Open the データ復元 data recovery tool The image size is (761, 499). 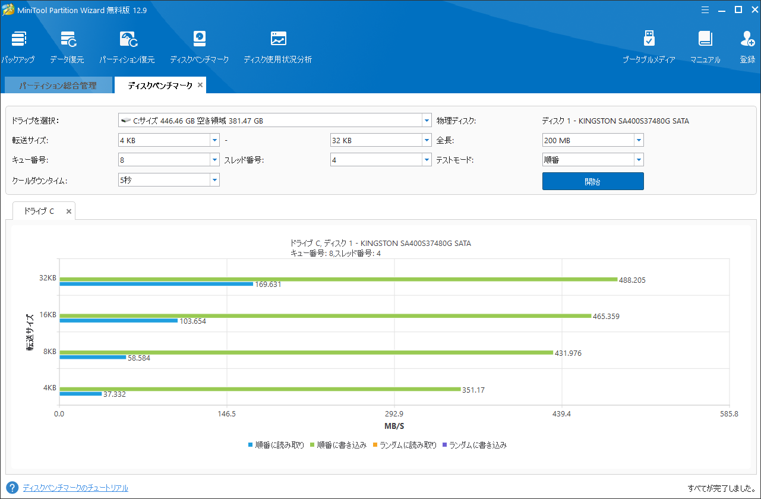point(67,47)
